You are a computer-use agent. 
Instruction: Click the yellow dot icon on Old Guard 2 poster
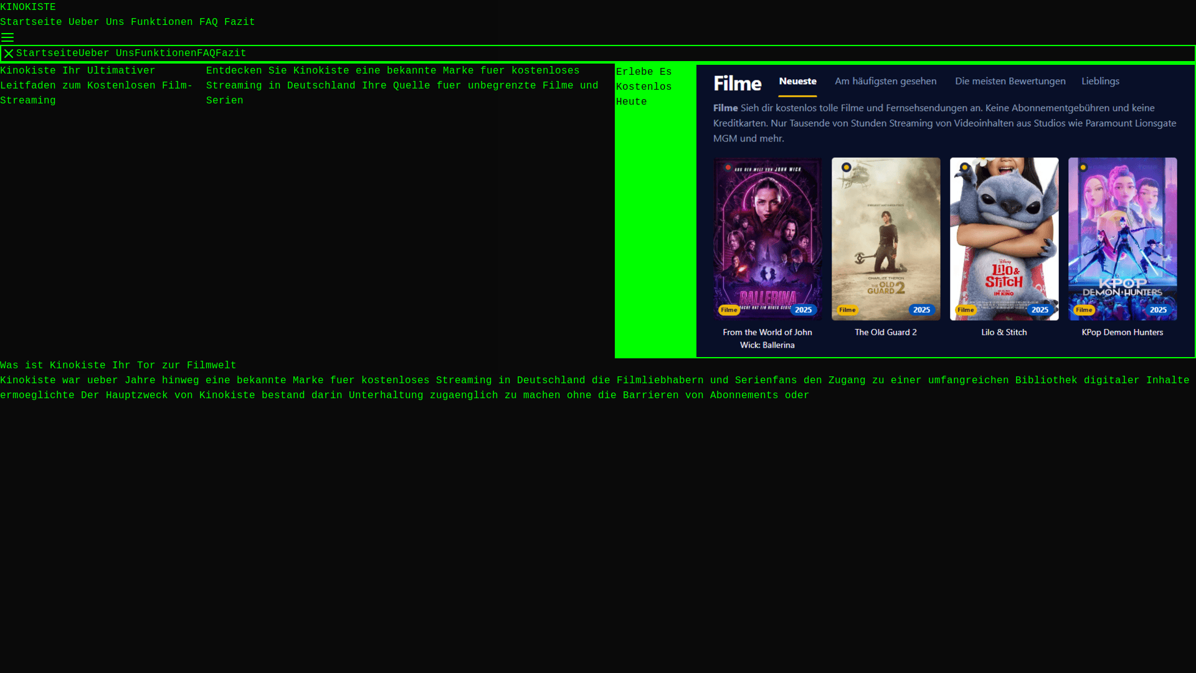click(846, 168)
